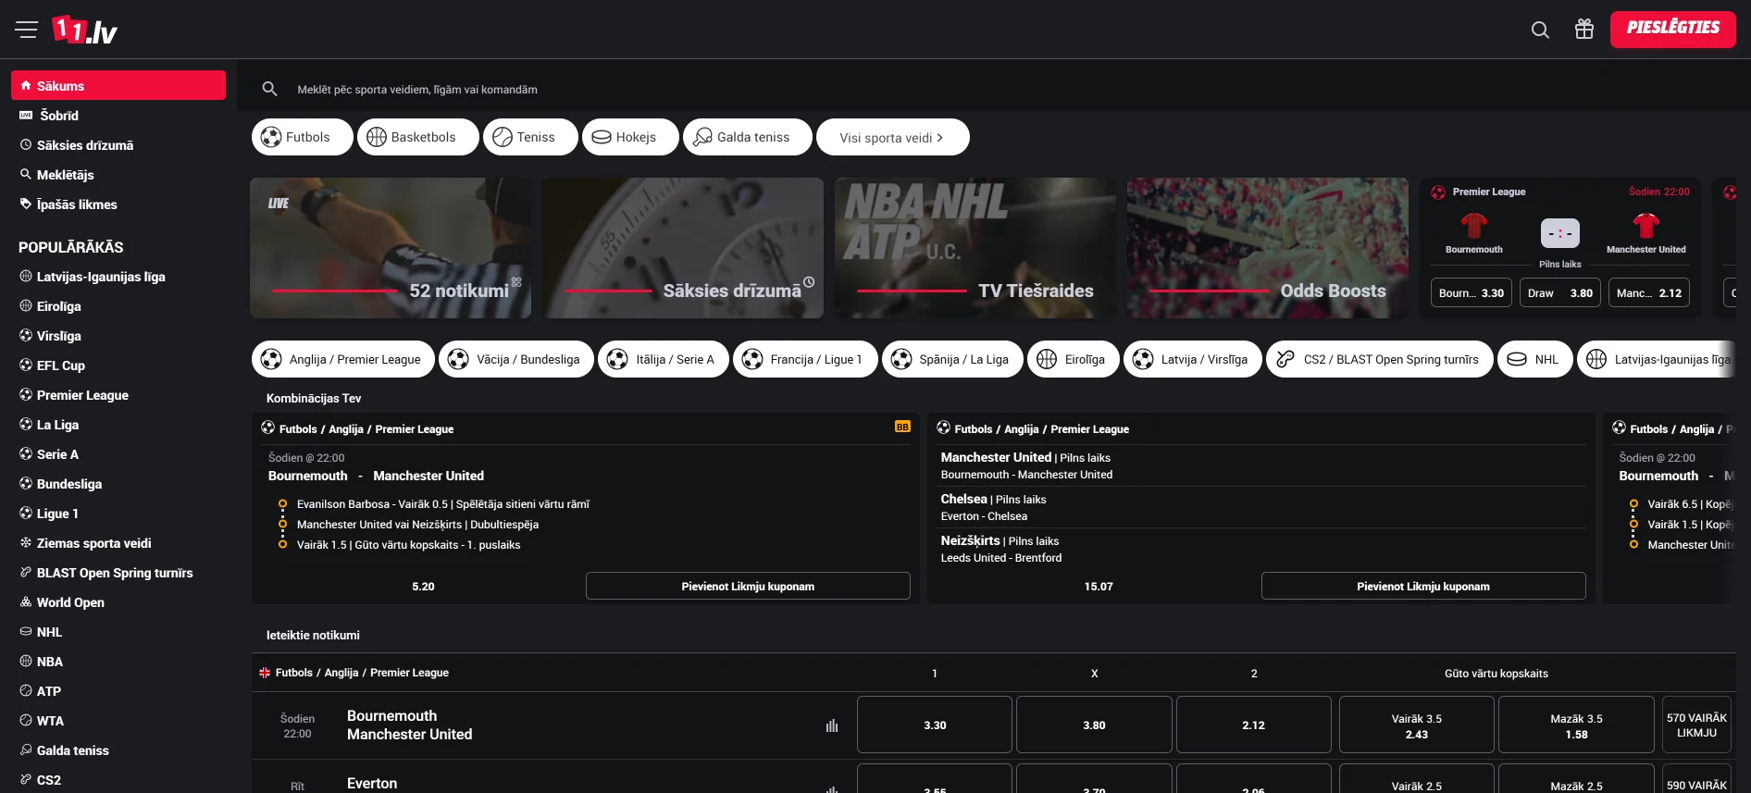Image resolution: width=1751 pixels, height=793 pixels.
Task: Open Premier League in sidebar
Action: [82, 395]
